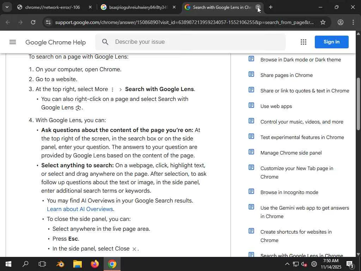Open the Google apps grid

[x=304, y=42]
